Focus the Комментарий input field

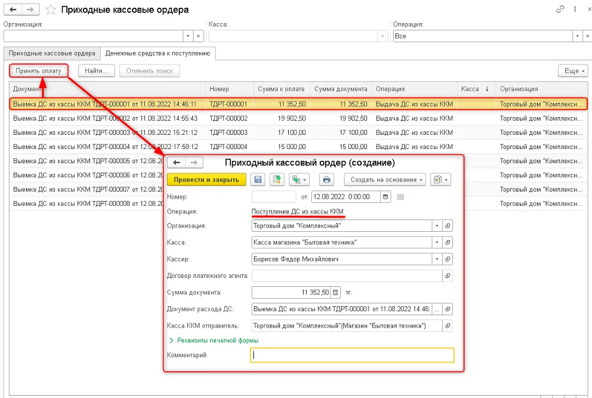pyautogui.click(x=352, y=355)
